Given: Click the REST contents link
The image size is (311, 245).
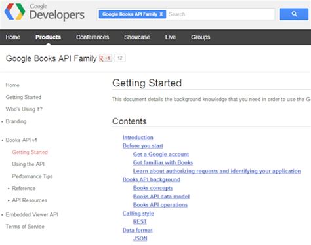Looking at the screenshot, I should click(140, 222).
